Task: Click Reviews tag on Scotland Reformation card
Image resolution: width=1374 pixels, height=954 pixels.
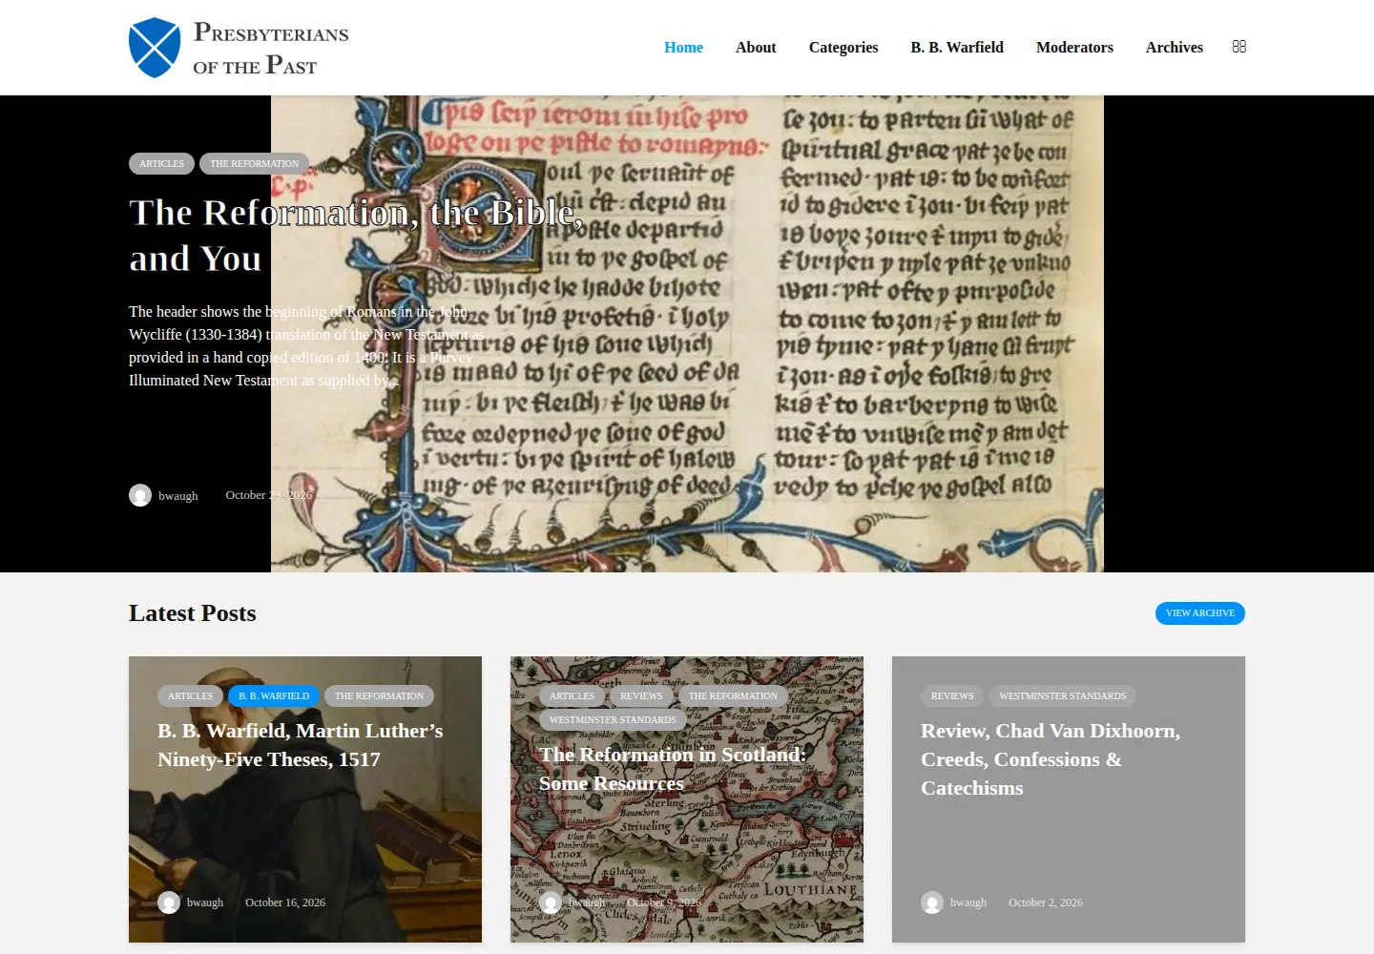Action: 641,696
